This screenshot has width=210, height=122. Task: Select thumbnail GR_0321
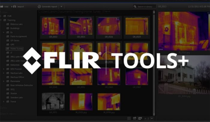109,26
